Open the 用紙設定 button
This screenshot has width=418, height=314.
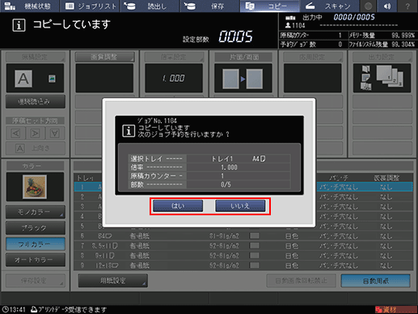coord(113,281)
